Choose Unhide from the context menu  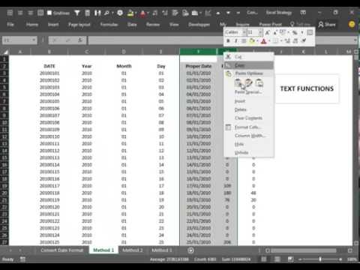click(249, 152)
